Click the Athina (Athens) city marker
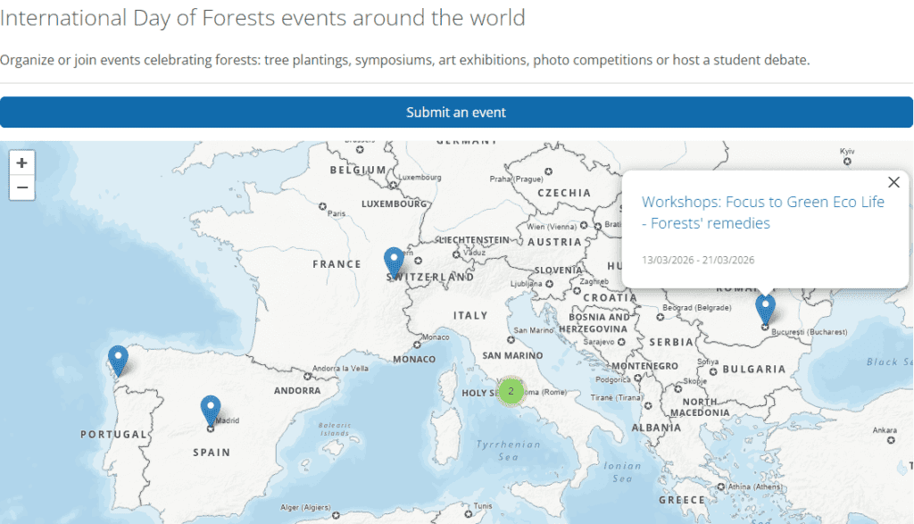Image resolution: width=914 pixels, height=524 pixels. tap(721, 487)
